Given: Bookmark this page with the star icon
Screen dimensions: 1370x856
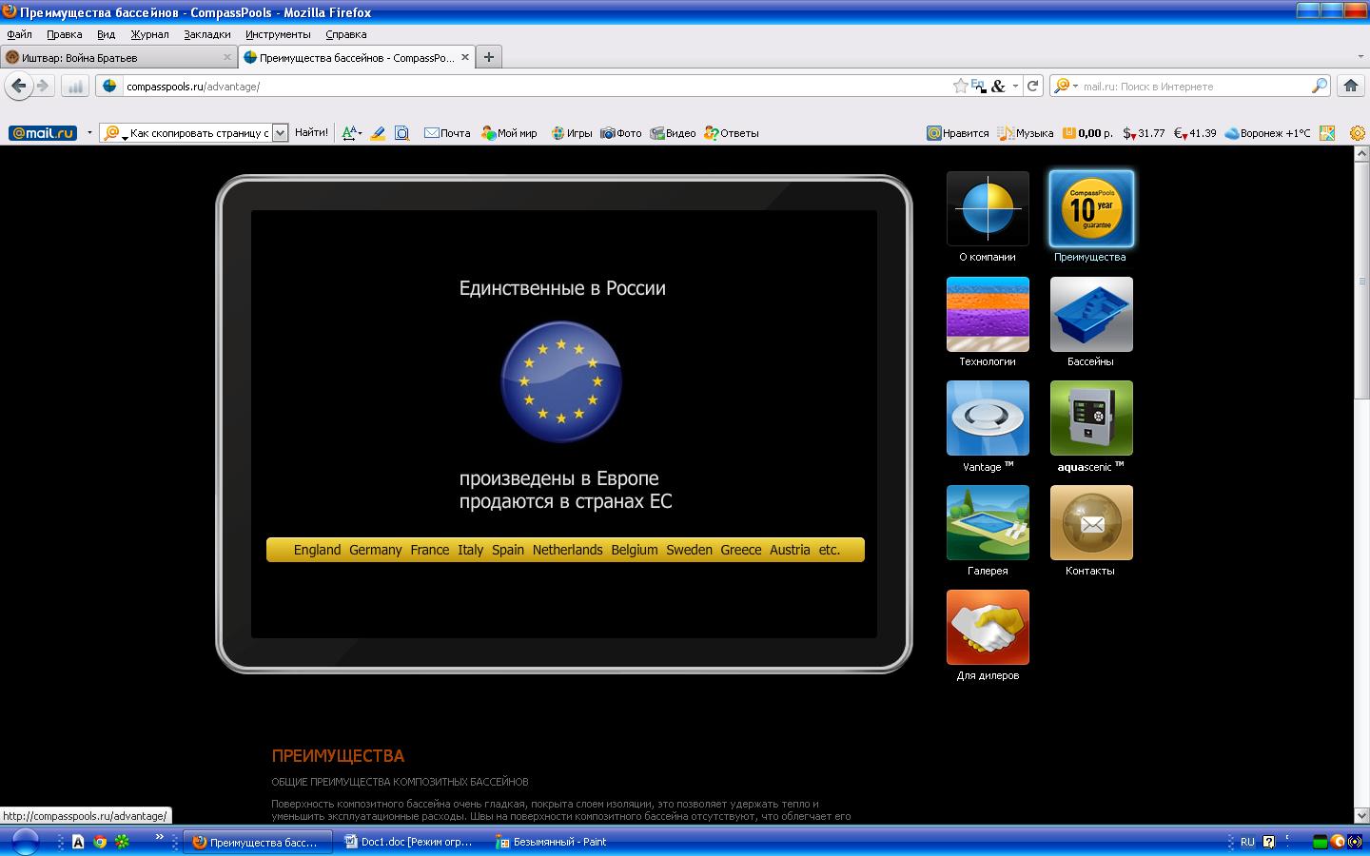Looking at the screenshot, I should coord(960,86).
